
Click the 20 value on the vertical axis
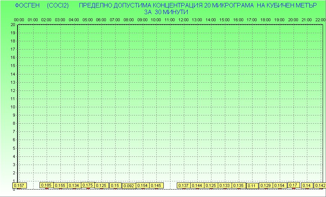tap(13, 25)
